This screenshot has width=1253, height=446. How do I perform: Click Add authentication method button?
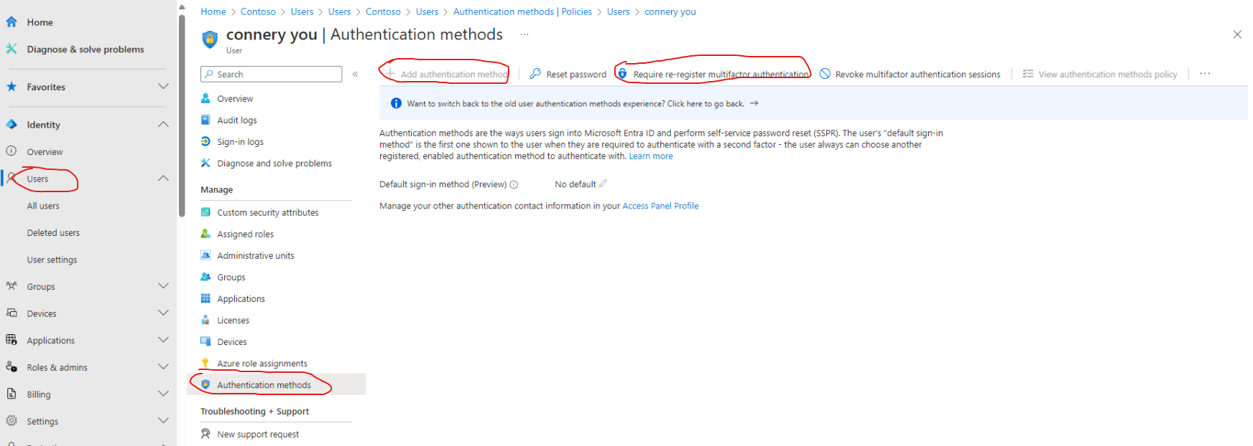447,74
